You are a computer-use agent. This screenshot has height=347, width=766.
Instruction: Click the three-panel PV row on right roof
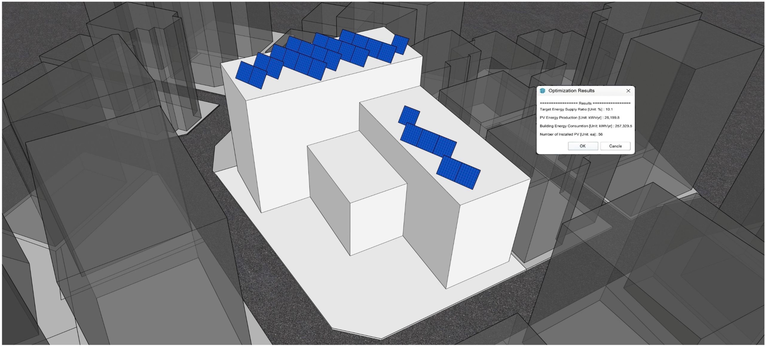(x=428, y=140)
